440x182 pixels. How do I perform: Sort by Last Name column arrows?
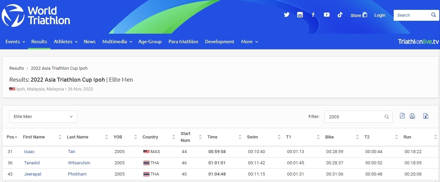(107, 137)
